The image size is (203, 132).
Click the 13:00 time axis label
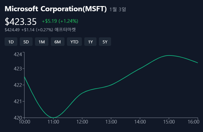point(111,122)
